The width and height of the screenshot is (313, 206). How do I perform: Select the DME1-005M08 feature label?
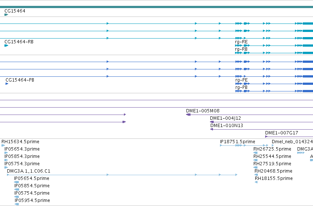[x=203, y=111]
